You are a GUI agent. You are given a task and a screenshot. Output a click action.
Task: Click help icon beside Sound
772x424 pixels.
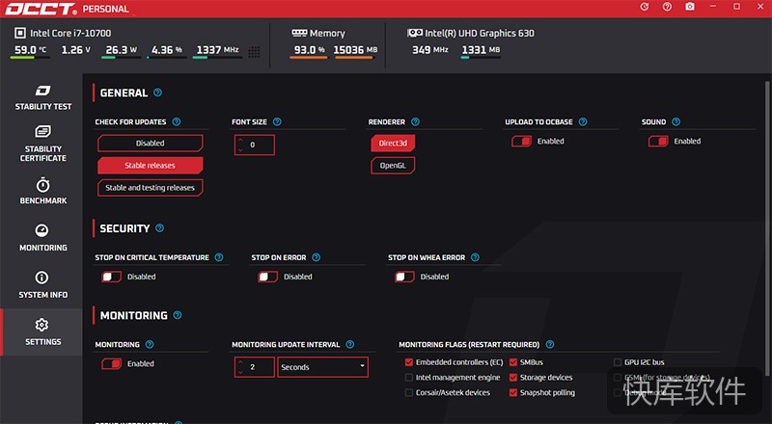[x=676, y=121]
